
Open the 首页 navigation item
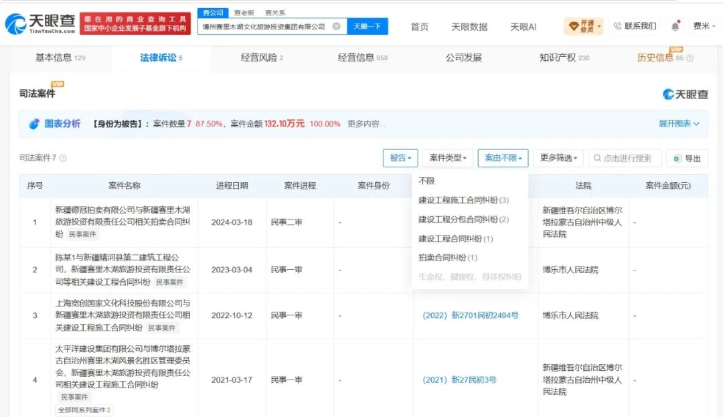(x=419, y=27)
